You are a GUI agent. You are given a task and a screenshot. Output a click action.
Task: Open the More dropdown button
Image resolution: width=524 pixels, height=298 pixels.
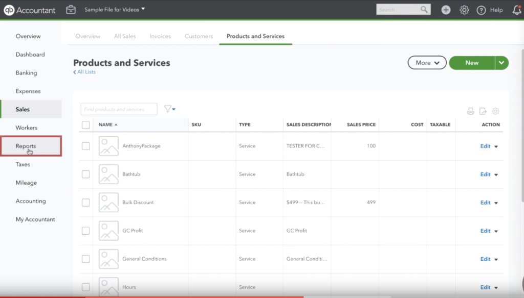click(427, 63)
